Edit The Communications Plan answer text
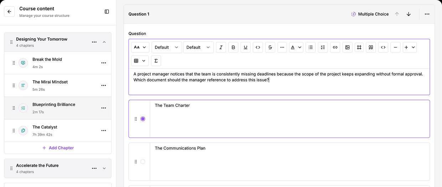The width and height of the screenshot is (442, 187). [290, 162]
